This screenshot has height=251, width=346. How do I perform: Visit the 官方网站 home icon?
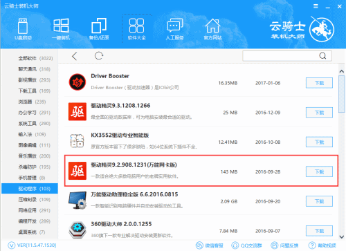(212, 29)
